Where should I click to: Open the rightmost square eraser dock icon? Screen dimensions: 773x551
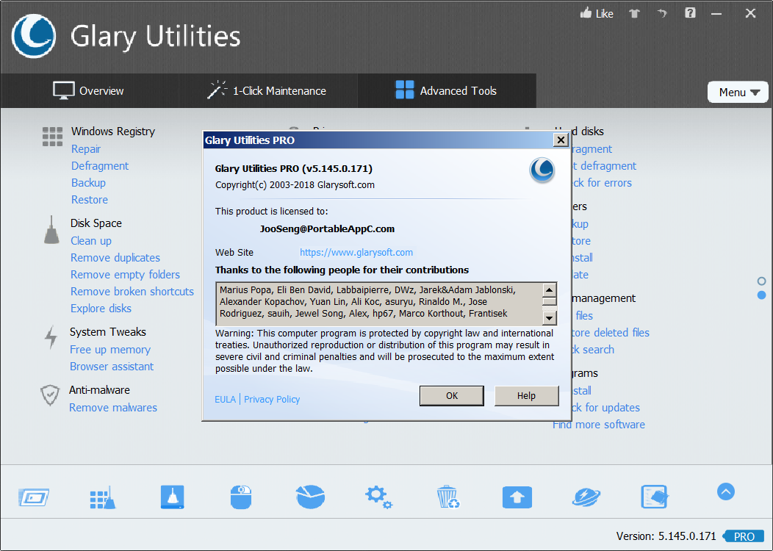click(x=654, y=497)
